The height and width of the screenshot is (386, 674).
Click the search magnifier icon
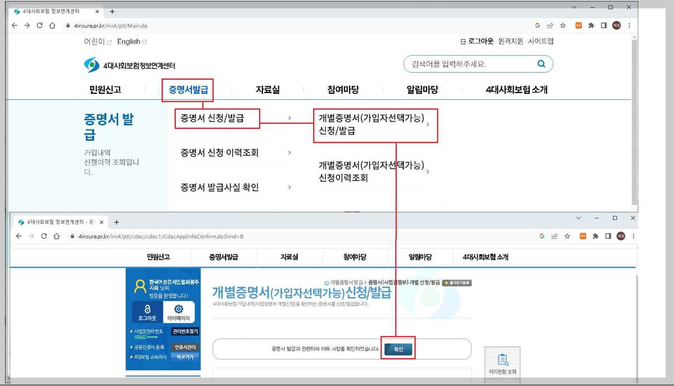(540, 64)
